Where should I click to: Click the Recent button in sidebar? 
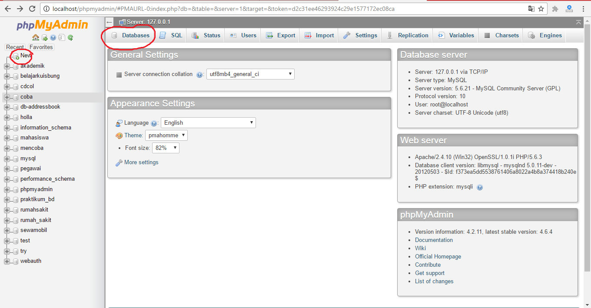(15, 47)
